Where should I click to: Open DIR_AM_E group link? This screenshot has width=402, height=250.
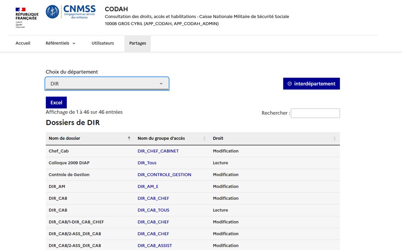pos(148,186)
